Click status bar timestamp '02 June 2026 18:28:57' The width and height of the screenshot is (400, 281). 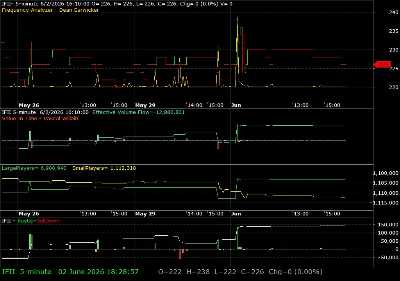98,272
